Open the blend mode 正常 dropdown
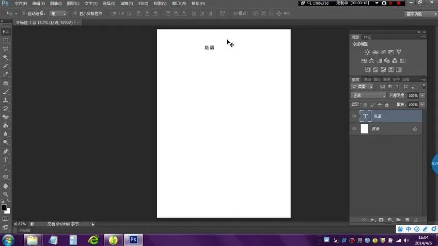This screenshot has height=246, width=438. click(369, 95)
